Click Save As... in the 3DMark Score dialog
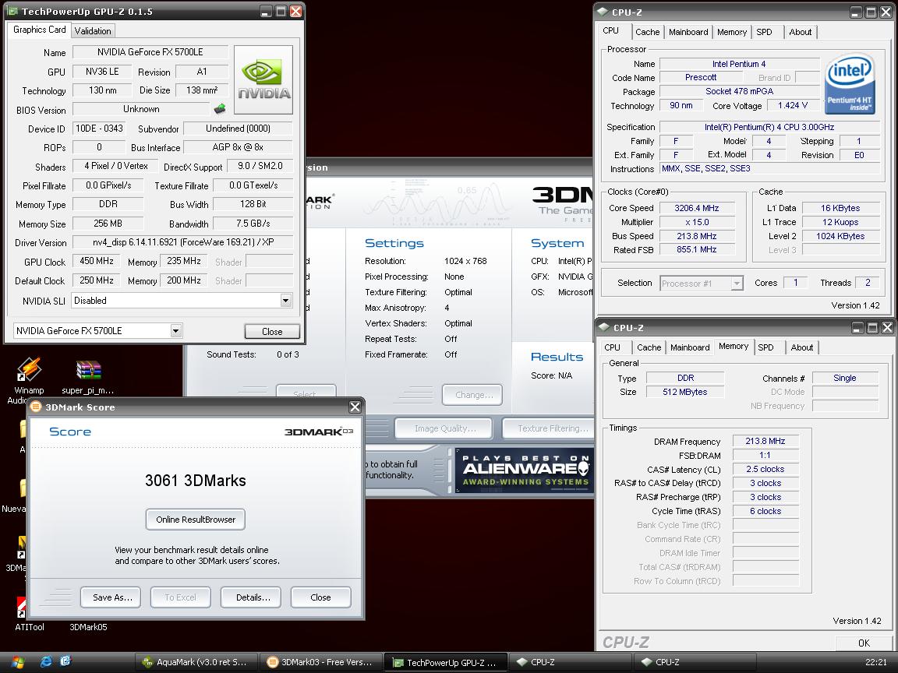Screen dimensions: 898x673 [x=111, y=597]
